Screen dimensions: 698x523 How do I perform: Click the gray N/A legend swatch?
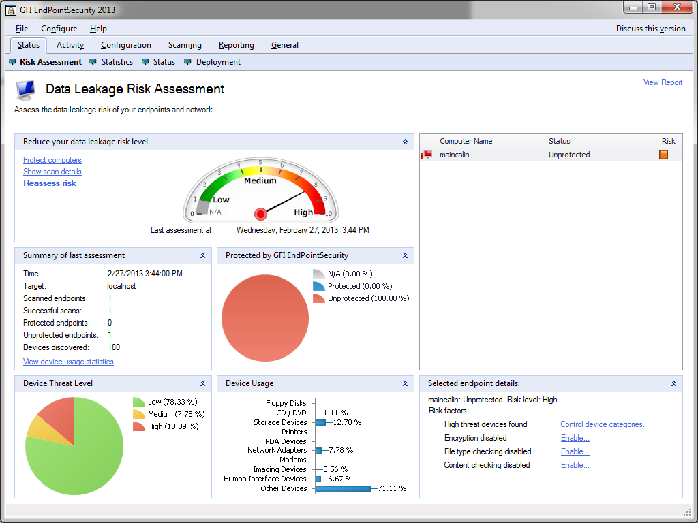point(318,274)
